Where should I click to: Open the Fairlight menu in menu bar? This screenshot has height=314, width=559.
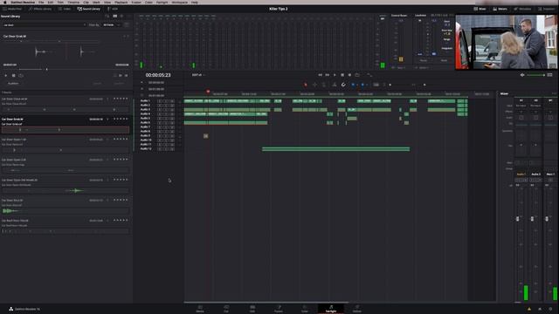(162, 2)
